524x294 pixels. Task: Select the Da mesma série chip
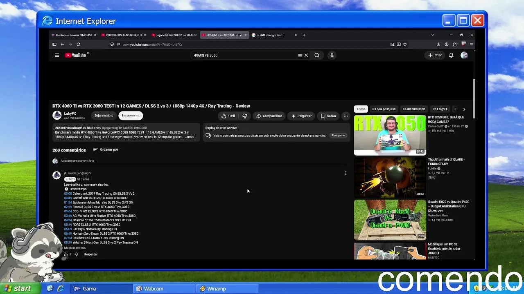(414, 109)
